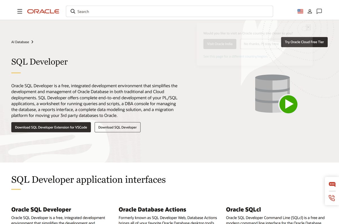Select the Oracle SQL Developer card heading
Image resolution: width=339 pixels, height=224 pixels.
(x=41, y=210)
